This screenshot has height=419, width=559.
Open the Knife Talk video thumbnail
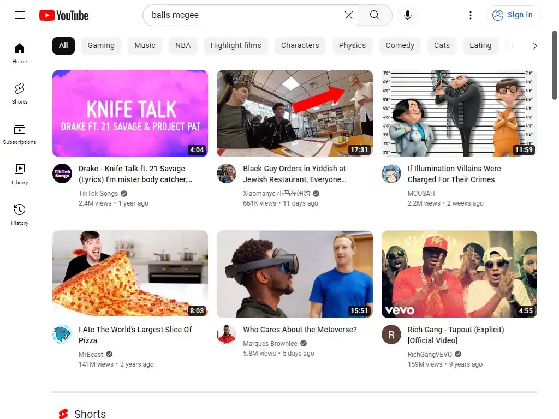pyautogui.click(x=130, y=113)
